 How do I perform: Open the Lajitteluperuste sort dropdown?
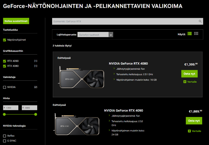95,35
